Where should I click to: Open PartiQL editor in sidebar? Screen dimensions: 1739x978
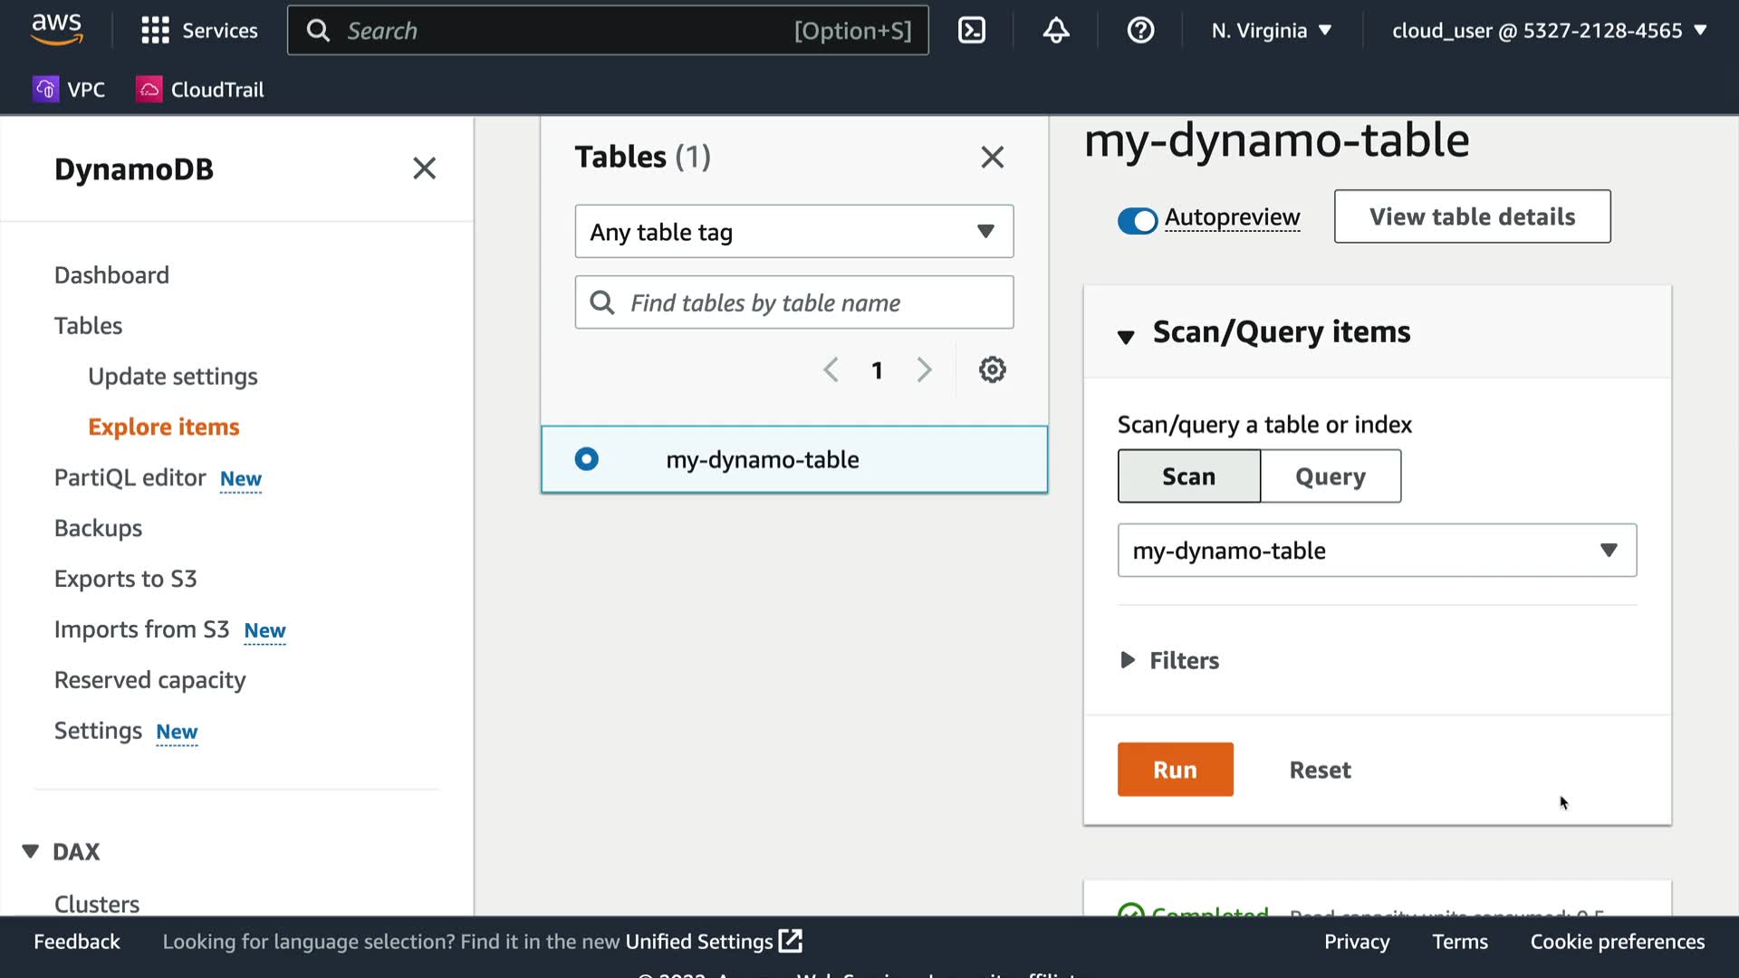(x=130, y=477)
